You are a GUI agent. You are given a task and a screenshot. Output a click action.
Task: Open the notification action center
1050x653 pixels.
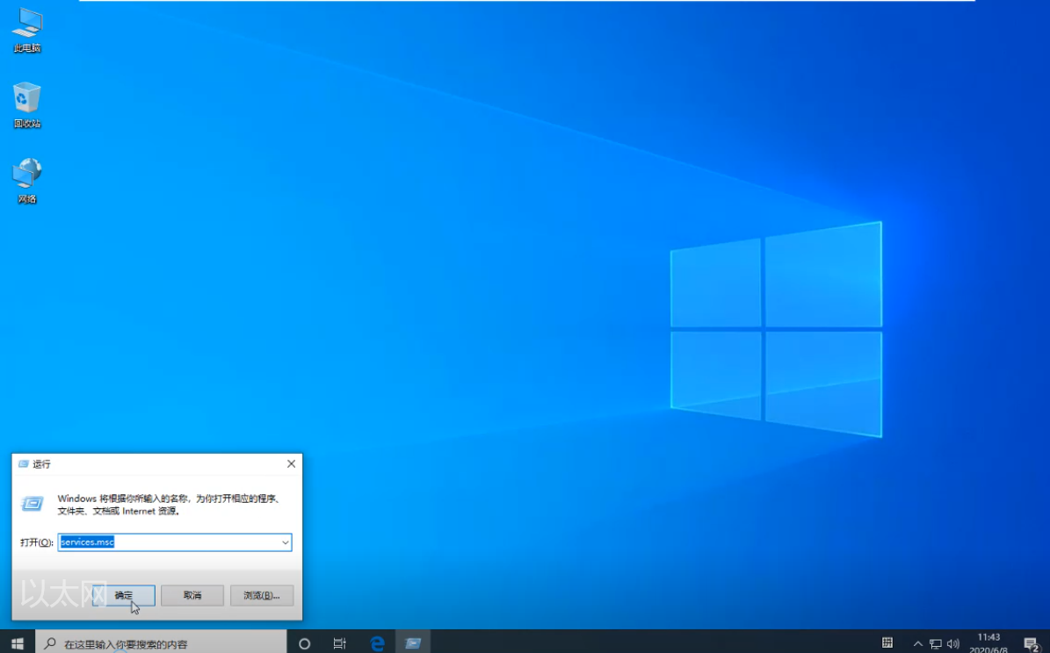(x=1032, y=643)
